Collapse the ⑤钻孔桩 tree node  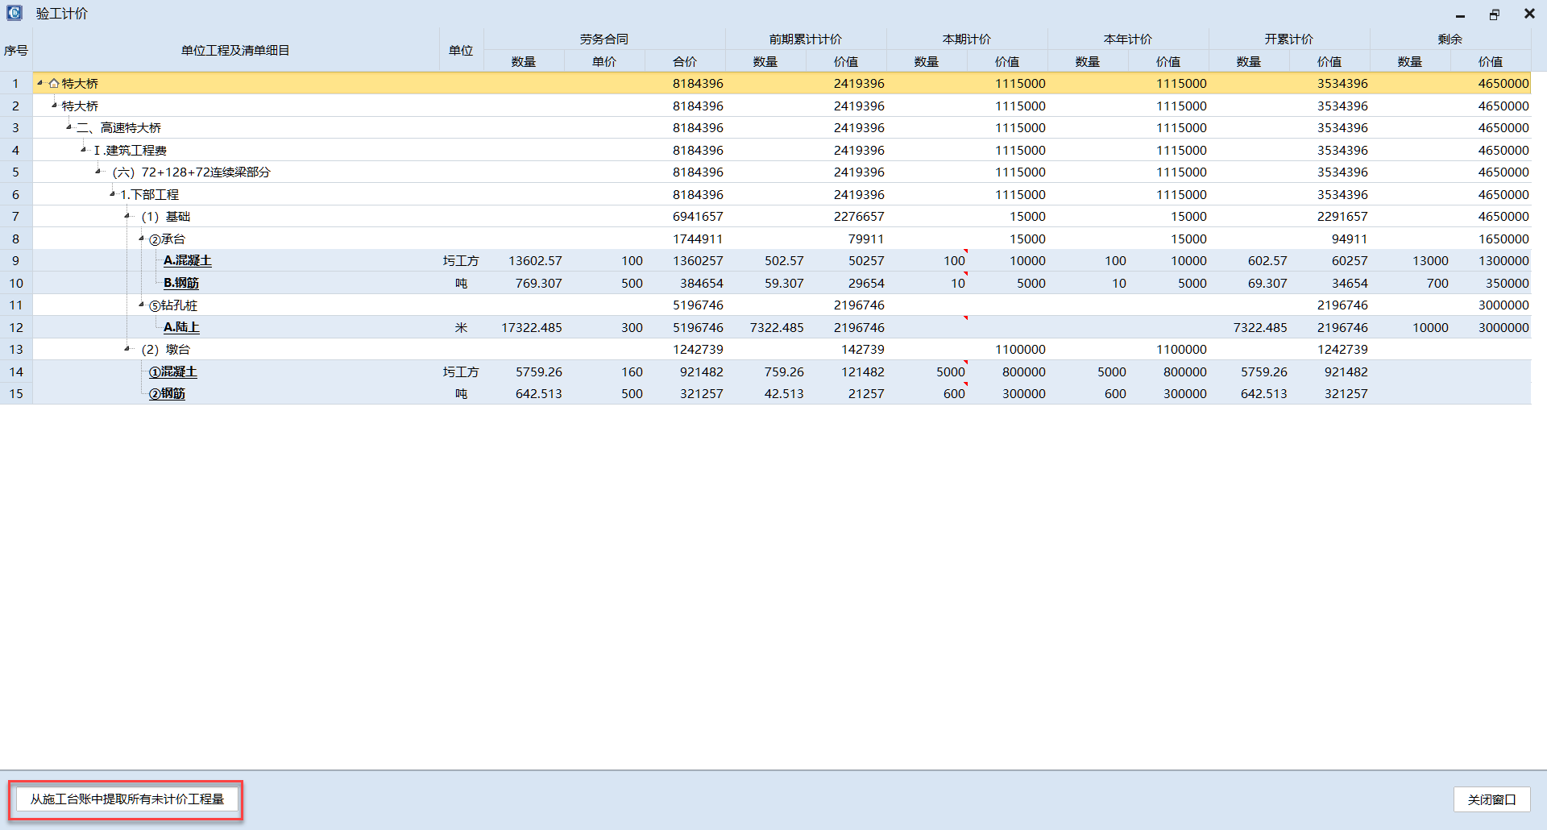[142, 305]
